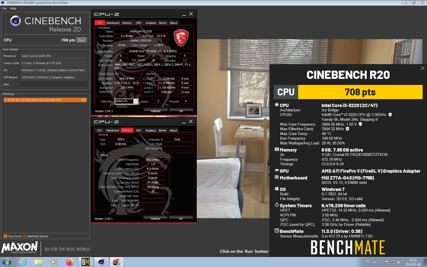
Task: Open Windows Explorer folder icon in taskbar
Action: 38,262
